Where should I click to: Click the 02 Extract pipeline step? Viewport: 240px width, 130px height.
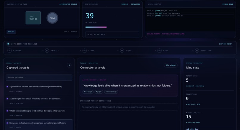pos(52,50)
